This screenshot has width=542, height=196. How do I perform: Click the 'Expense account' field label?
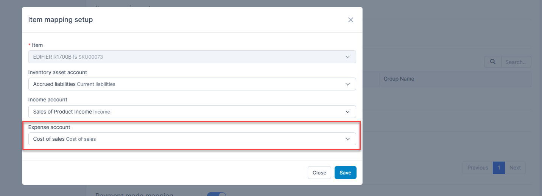(49, 127)
